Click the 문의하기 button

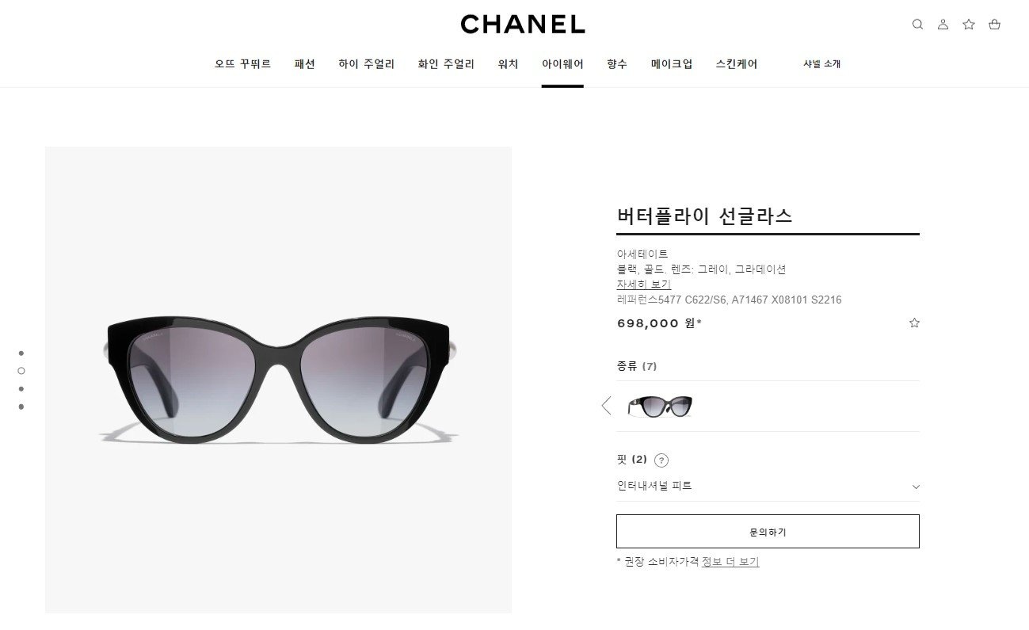(x=768, y=532)
